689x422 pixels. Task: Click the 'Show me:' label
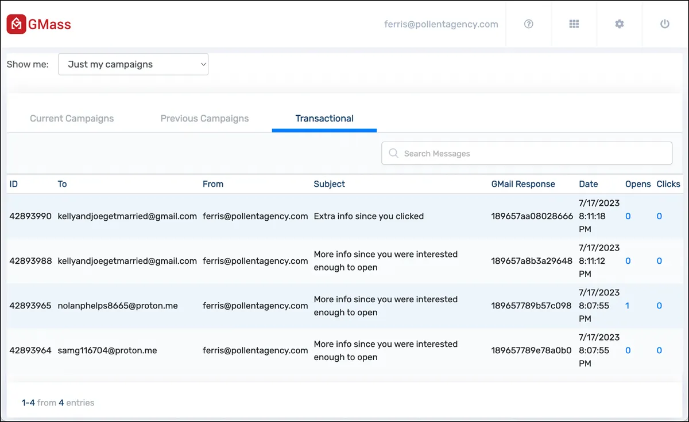pyautogui.click(x=28, y=64)
